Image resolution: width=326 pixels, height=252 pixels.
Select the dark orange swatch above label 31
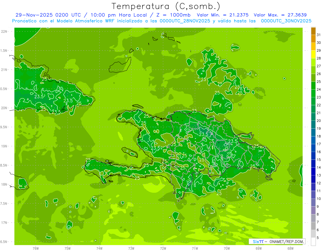[x=313, y=31]
